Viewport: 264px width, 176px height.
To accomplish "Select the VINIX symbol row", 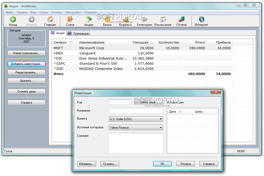I will (x=58, y=53).
